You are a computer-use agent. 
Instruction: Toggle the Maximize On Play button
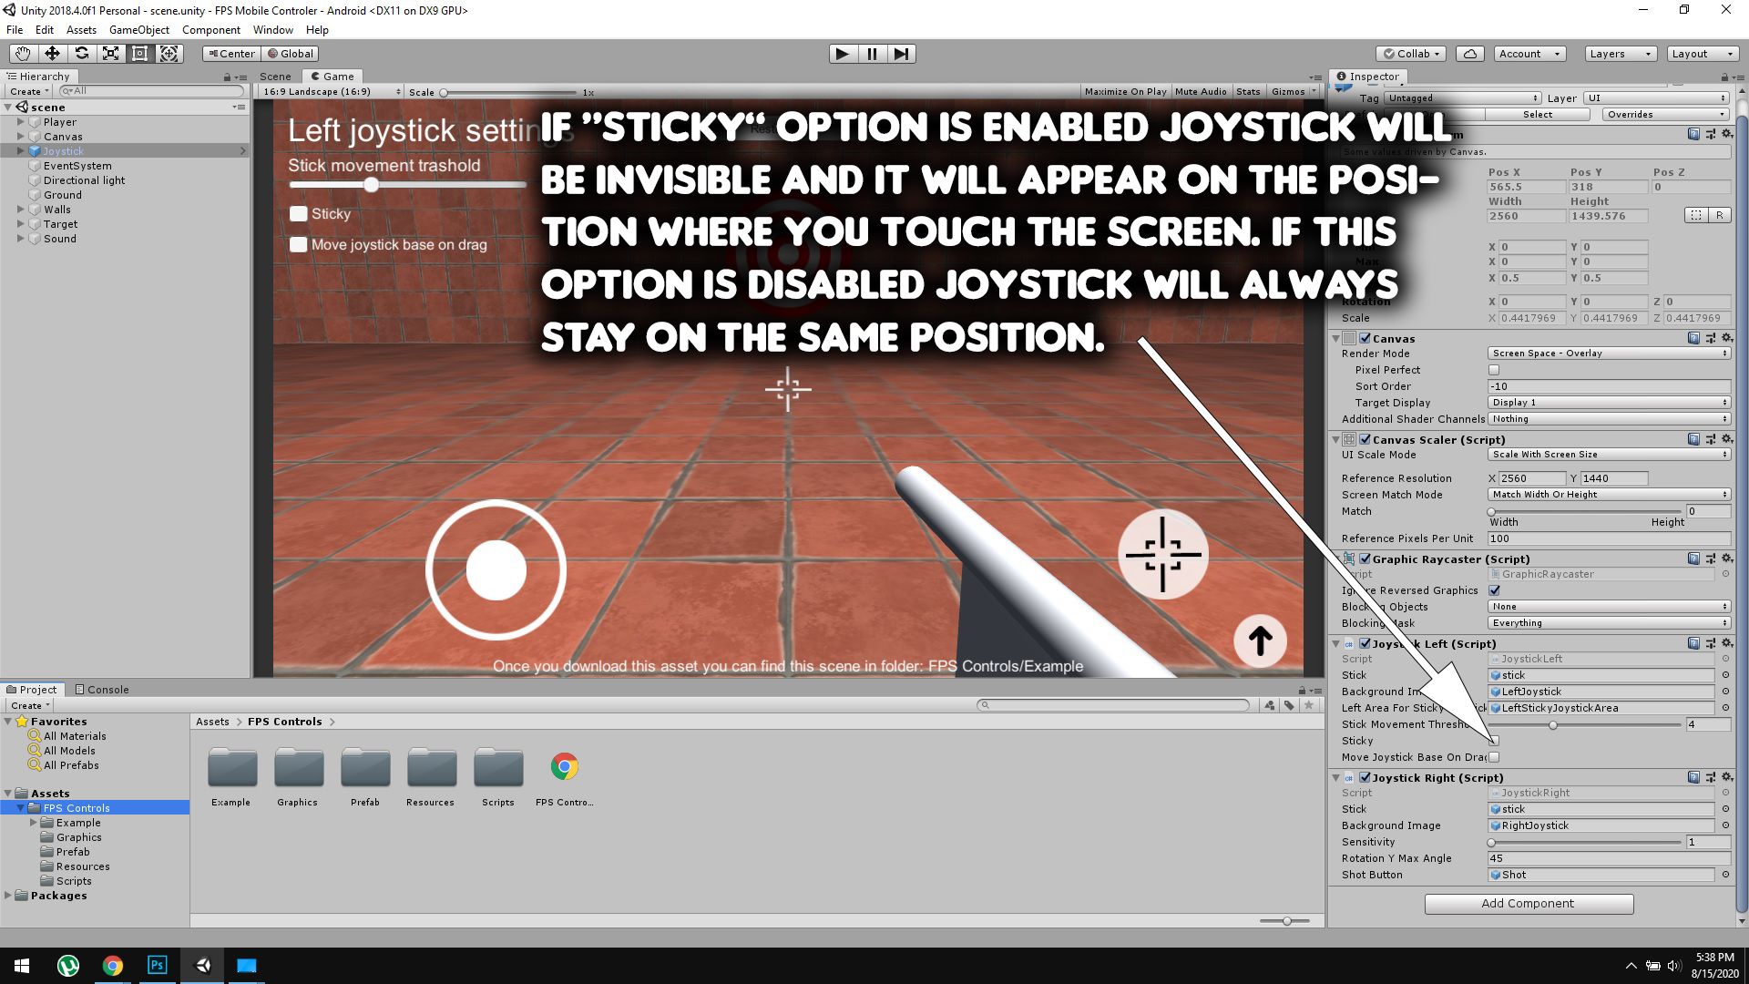click(x=1125, y=91)
